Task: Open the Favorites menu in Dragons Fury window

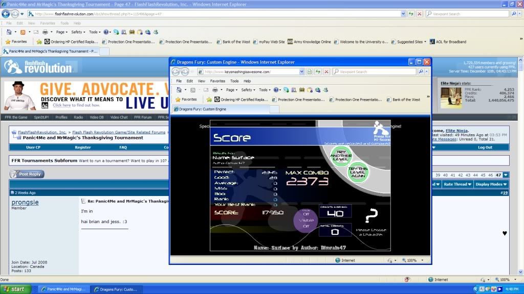Action: [217, 81]
